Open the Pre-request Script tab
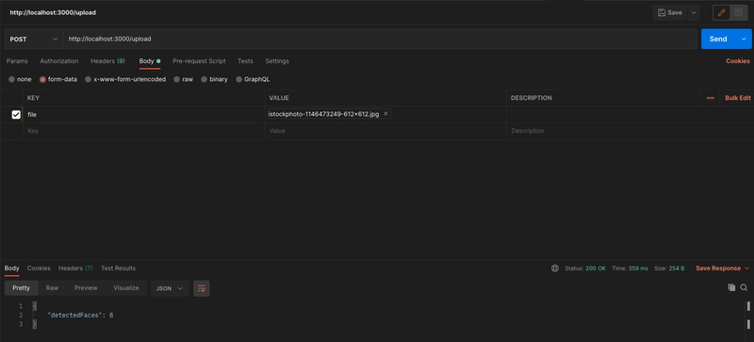 tap(199, 61)
